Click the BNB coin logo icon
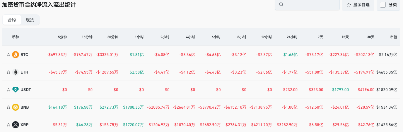The image size is (403, 132). point(16,107)
